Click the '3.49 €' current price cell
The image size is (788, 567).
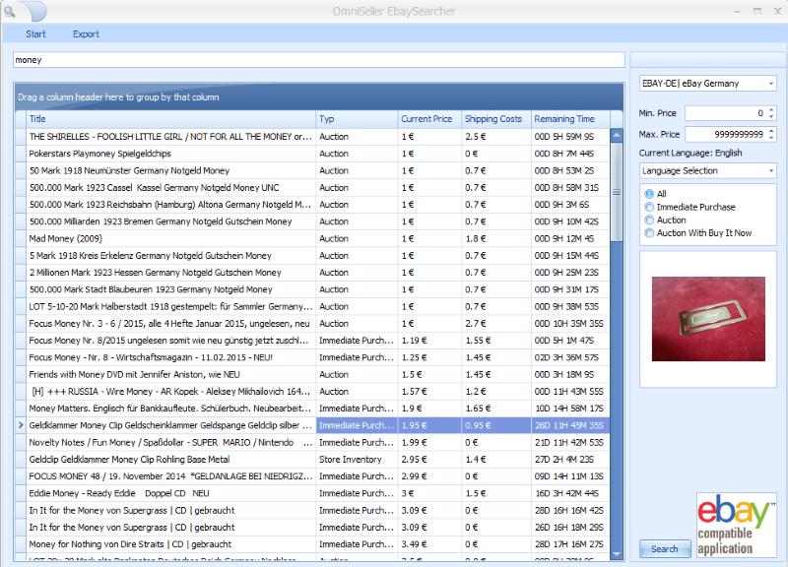[x=429, y=544]
